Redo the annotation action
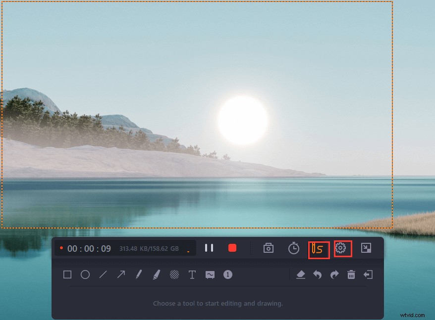Image resolution: width=435 pixels, height=320 pixels. coord(335,275)
